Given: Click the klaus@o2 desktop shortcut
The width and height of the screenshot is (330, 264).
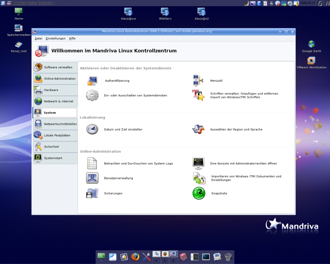Looking at the screenshot, I should coord(202,14).
